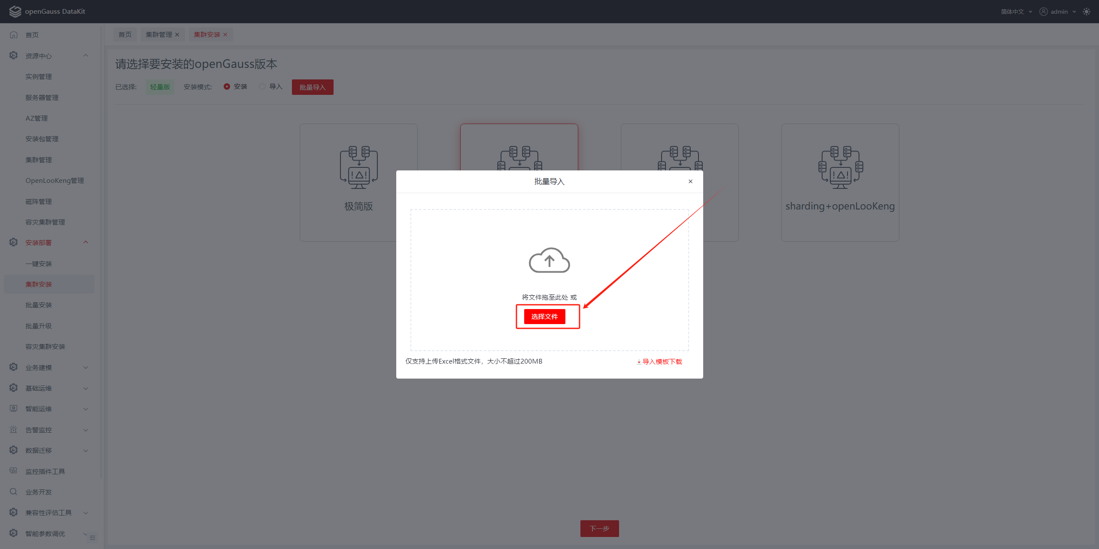Expand the 业务建模 menu section
Viewport: 1099px width, 549px height.
[x=85, y=367]
